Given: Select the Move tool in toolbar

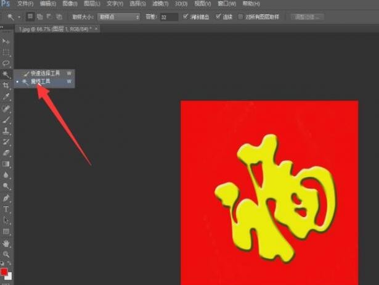Looking at the screenshot, I should [6, 42].
